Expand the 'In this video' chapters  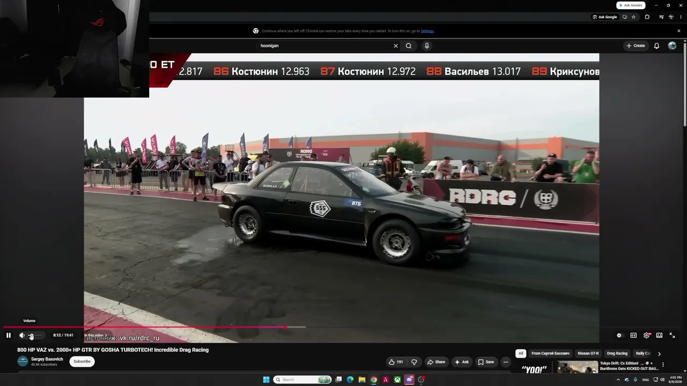pos(96,335)
